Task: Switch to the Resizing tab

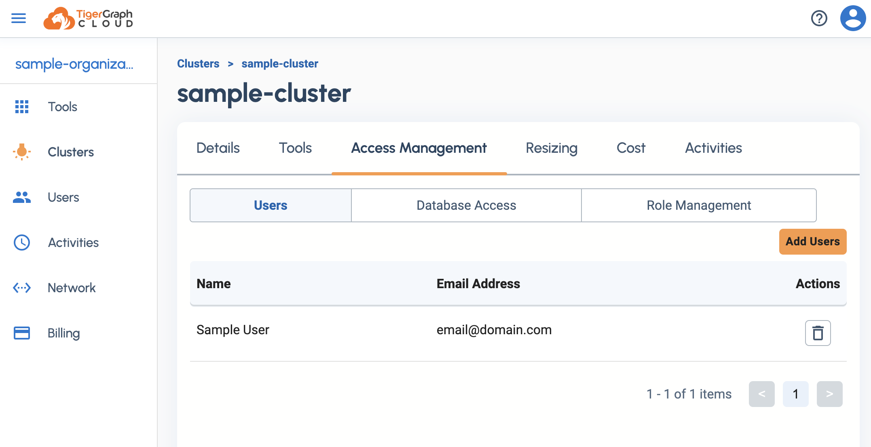Action: tap(551, 148)
